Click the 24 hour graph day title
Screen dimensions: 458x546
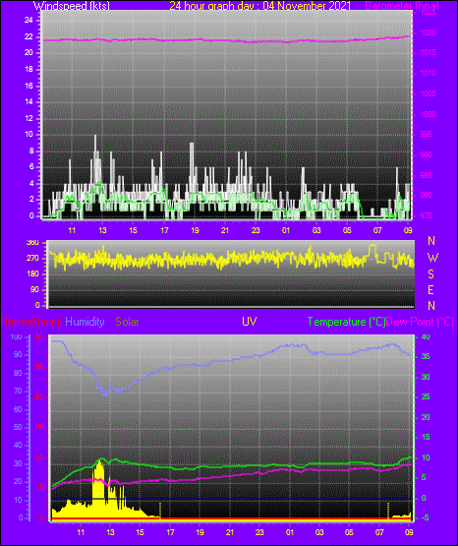[259, 6]
